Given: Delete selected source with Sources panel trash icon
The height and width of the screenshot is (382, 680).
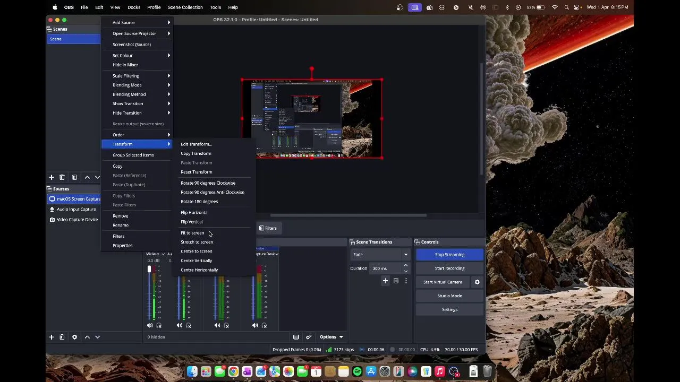Looking at the screenshot, I should click(62, 337).
